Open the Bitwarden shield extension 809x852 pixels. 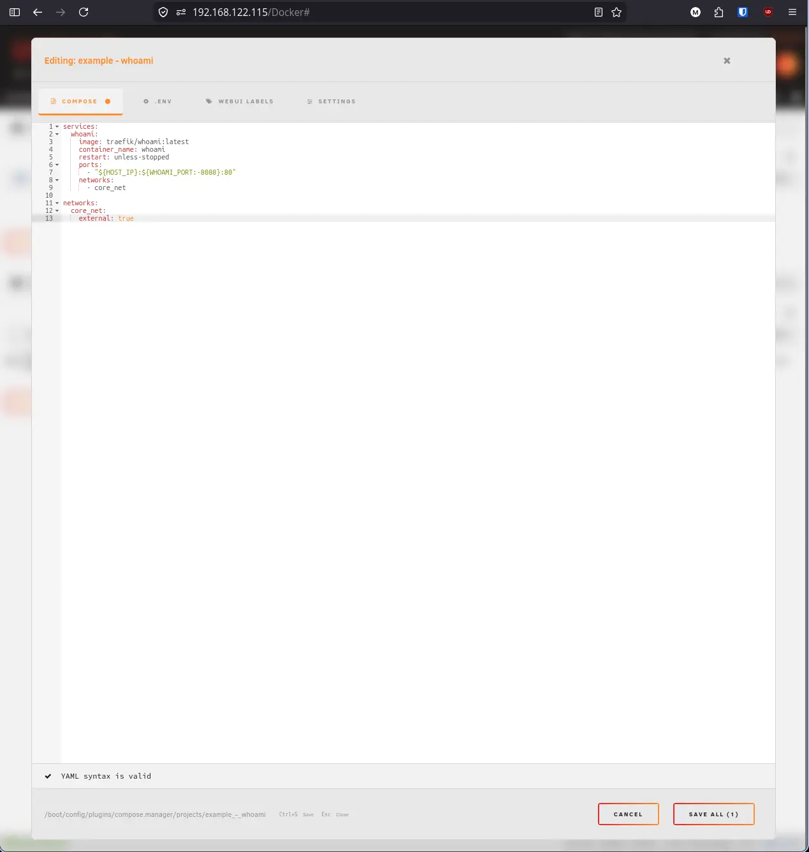pyautogui.click(x=743, y=12)
